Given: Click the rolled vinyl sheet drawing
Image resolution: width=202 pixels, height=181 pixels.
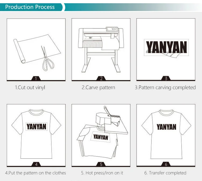Looking at the screenshot, I should click(37, 49).
